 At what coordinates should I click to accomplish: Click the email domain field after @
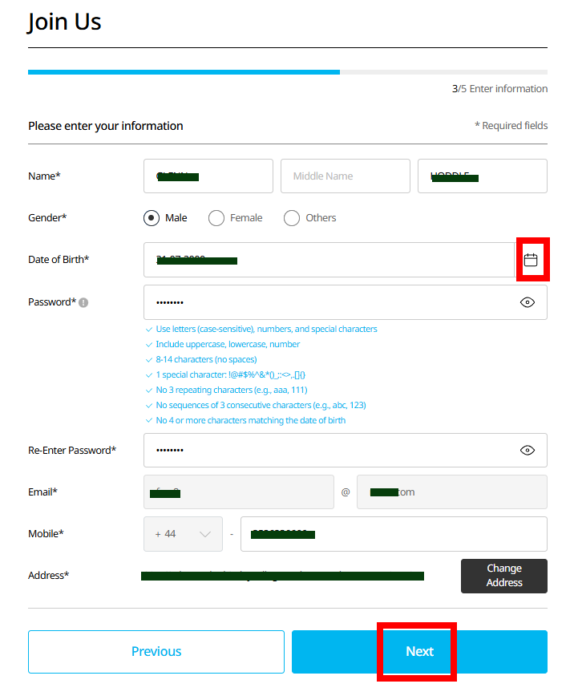click(x=451, y=492)
